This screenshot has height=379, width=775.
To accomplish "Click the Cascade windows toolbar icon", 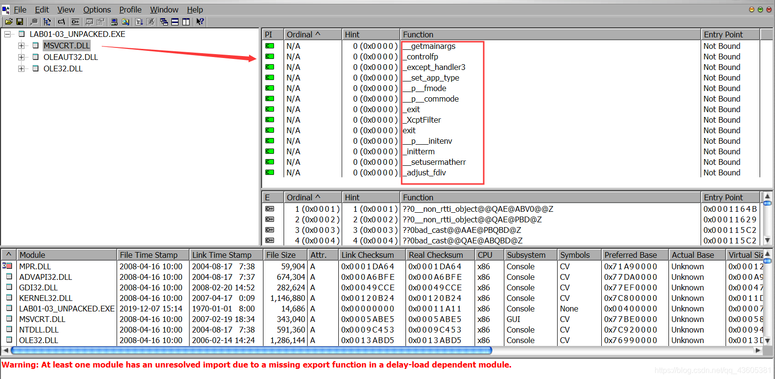I will pyautogui.click(x=164, y=22).
